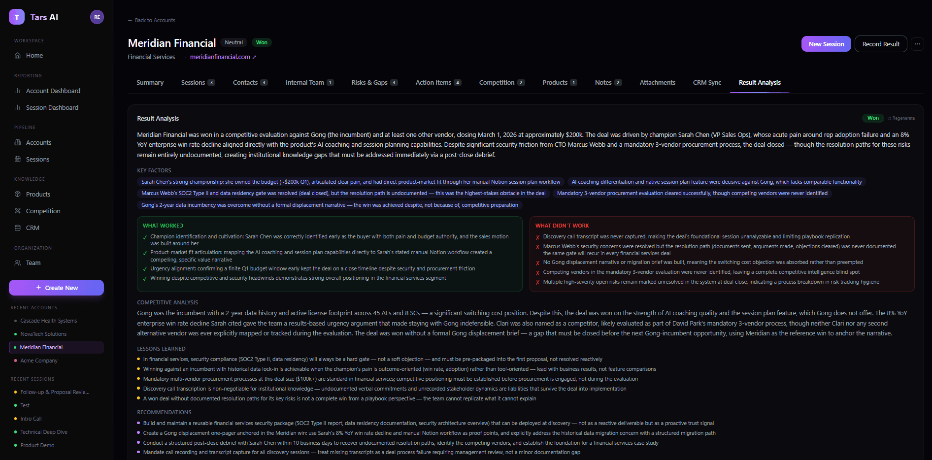Screen dimensions: 932x460
Task: Click the Team organization icon
Action: pyautogui.click(x=17, y=263)
